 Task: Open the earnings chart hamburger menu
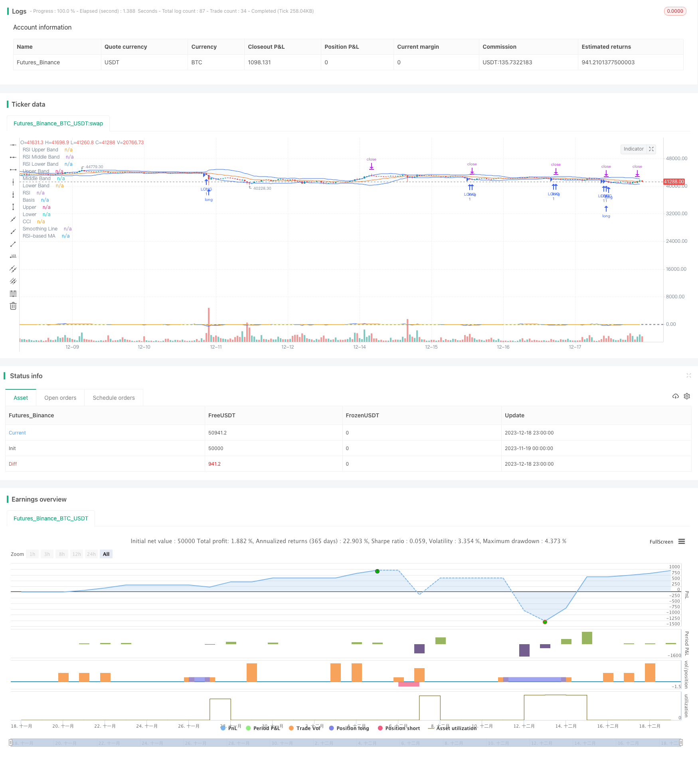tap(682, 542)
